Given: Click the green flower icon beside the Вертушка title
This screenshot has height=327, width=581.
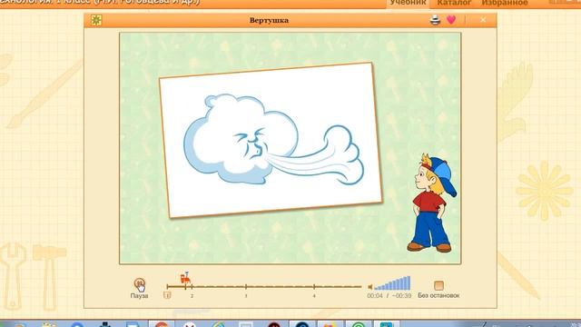Looking at the screenshot, I should 96,20.
